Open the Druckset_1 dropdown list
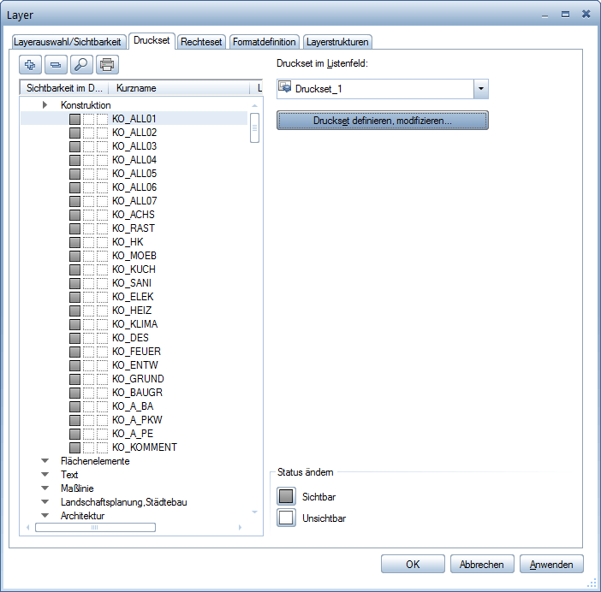The image size is (601, 592). click(x=481, y=89)
